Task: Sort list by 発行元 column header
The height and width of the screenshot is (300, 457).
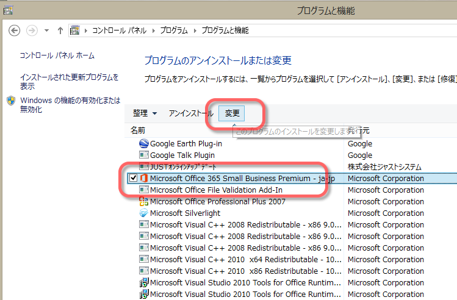Action: [359, 130]
